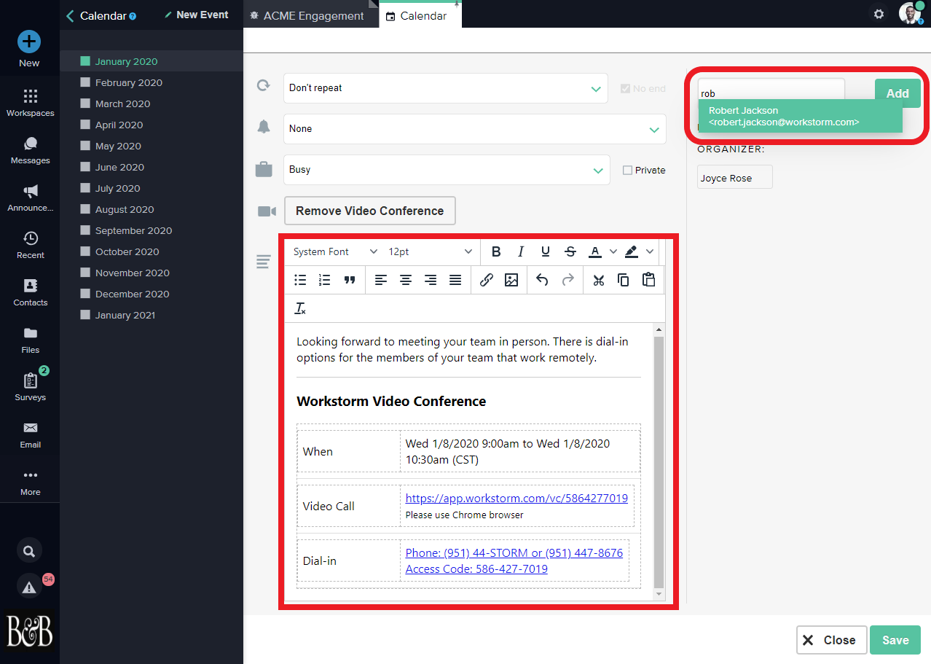This screenshot has height=664, width=931.
Task: Apply bold formatting
Action: click(x=496, y=251)
